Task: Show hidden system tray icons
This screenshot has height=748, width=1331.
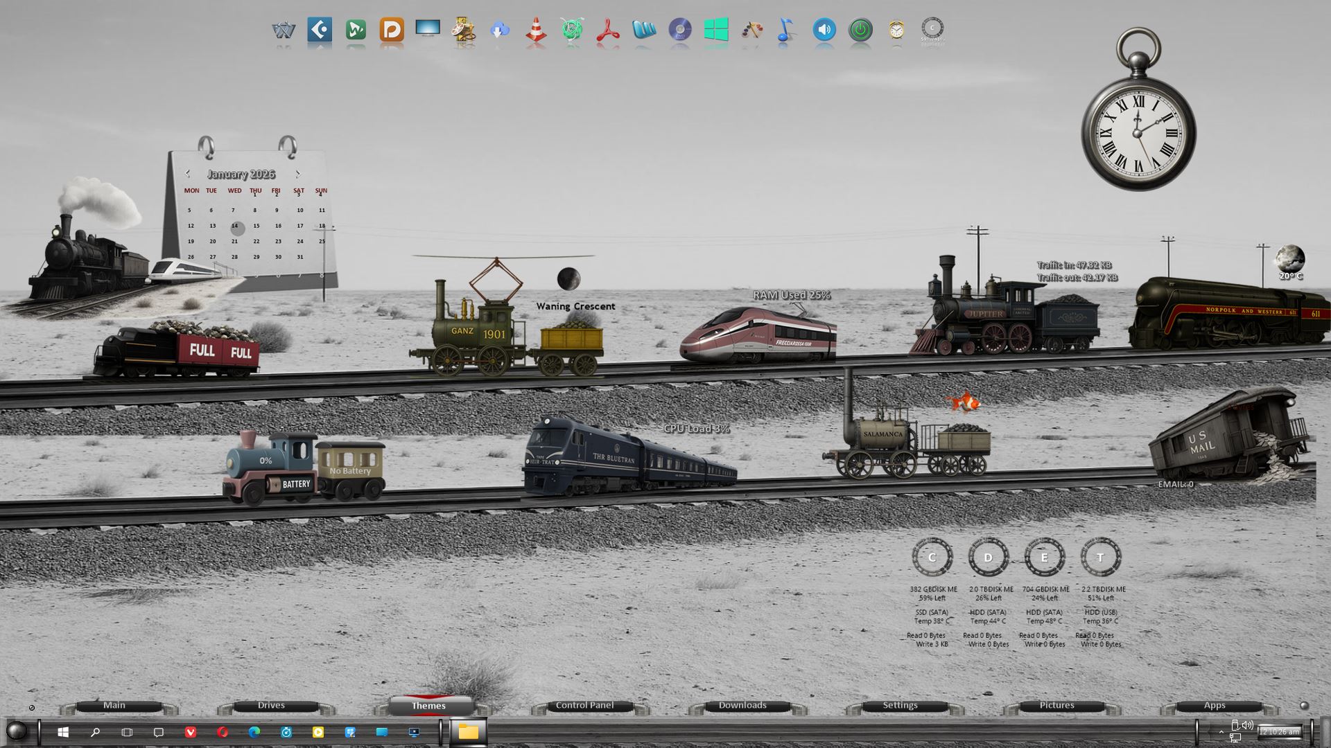Action: (x=1221, y=732)
